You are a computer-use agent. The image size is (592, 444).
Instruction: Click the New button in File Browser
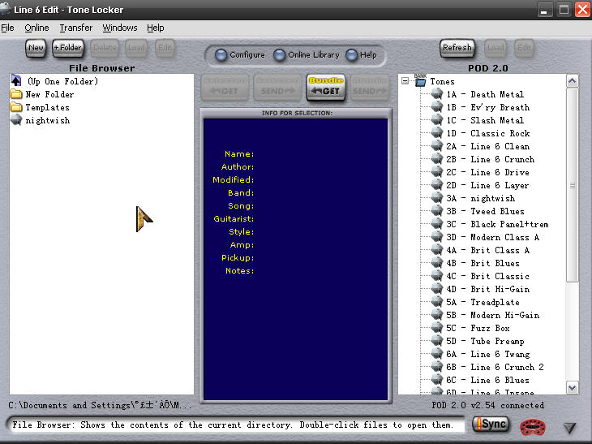36,48
